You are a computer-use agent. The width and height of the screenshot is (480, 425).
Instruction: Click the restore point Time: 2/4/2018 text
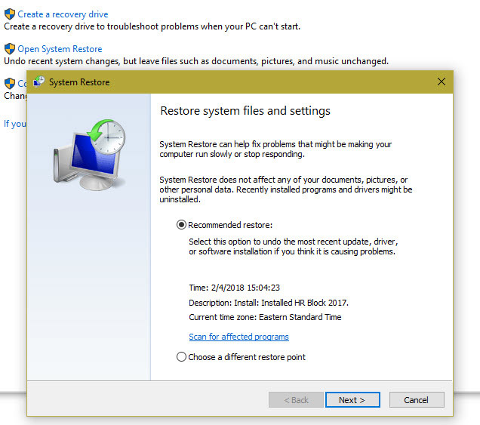click(x=234, y=288)
